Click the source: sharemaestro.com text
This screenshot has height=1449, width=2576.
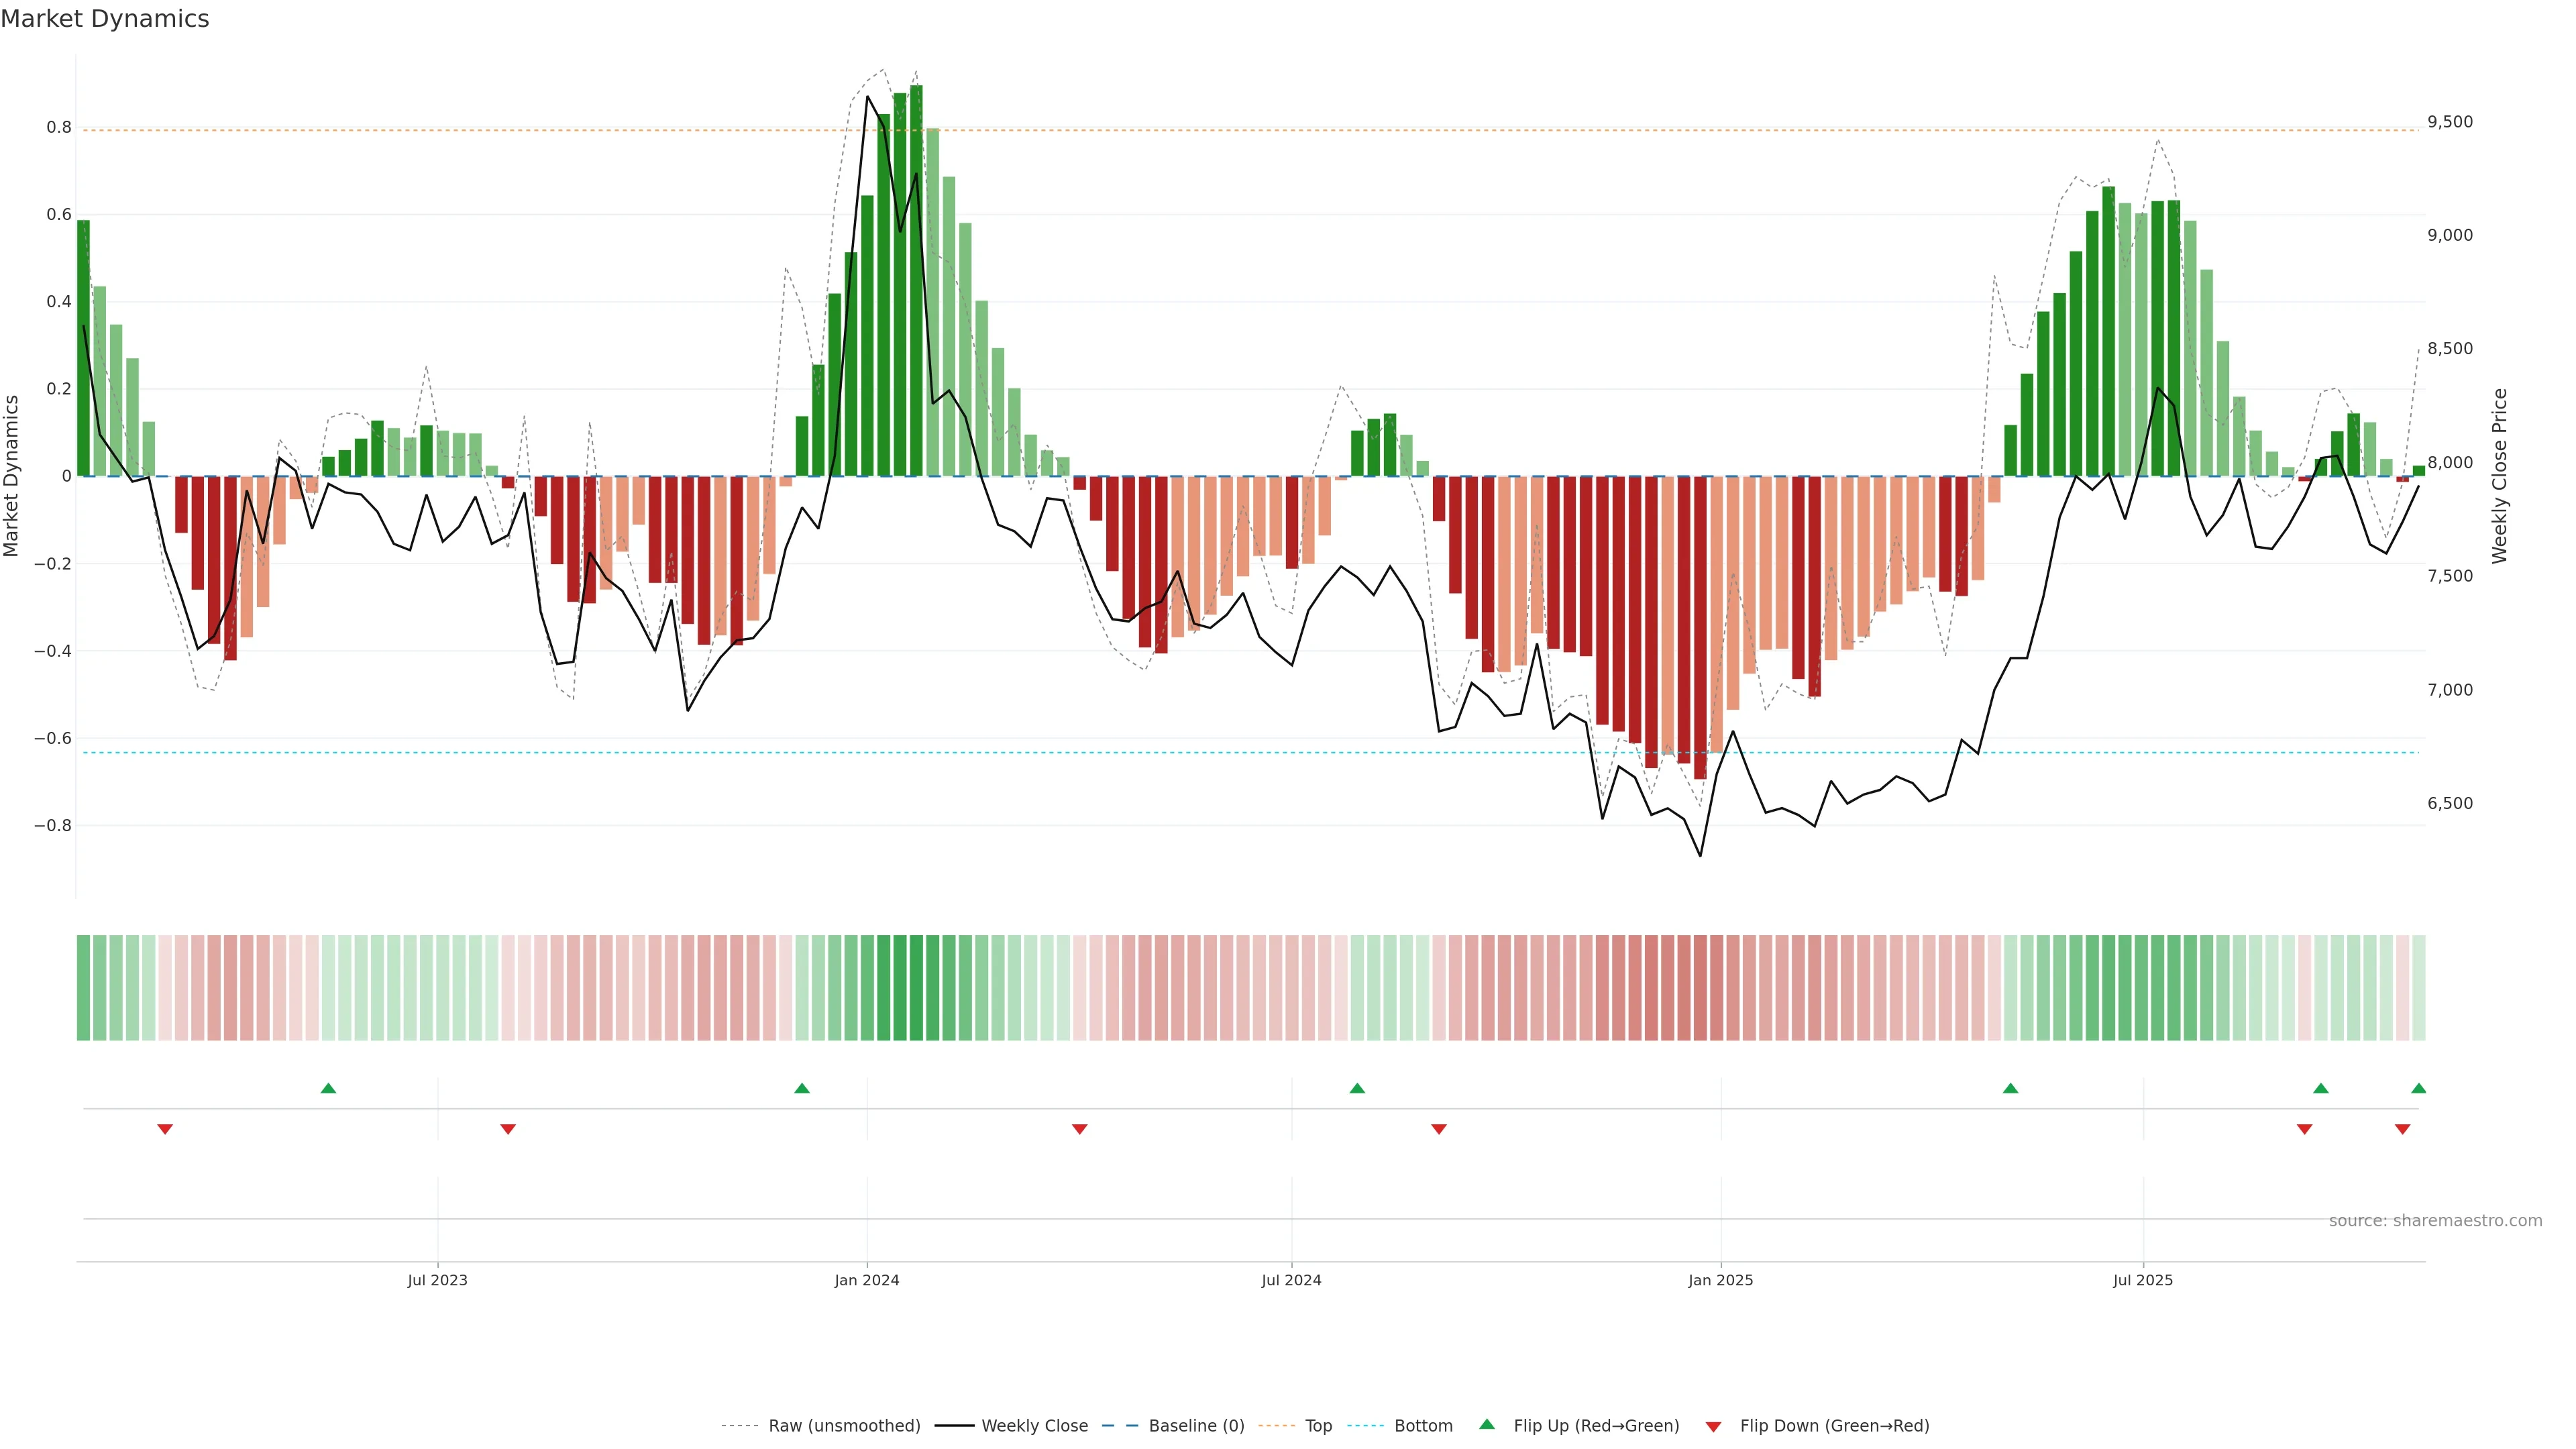coord(2435,1221)
